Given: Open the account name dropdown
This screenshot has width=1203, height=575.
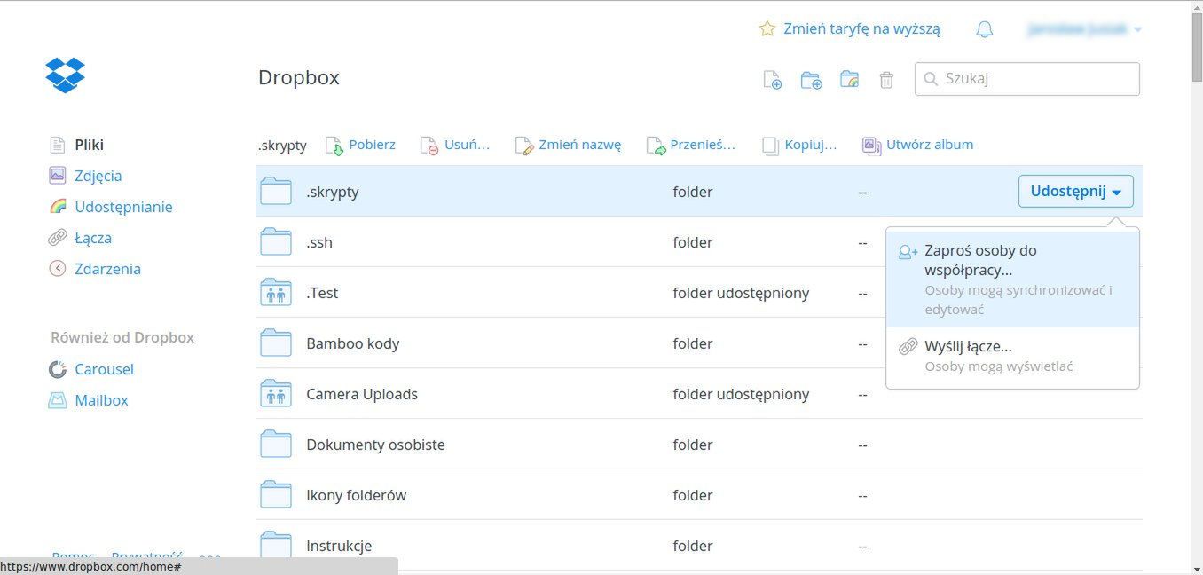Looking at the screenshot, I should coord(1084,29).
